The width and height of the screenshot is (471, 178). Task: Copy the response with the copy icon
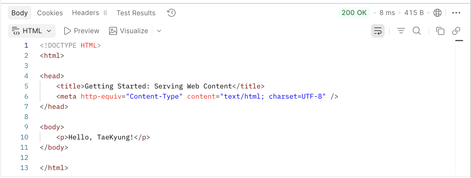pos(440,31)
